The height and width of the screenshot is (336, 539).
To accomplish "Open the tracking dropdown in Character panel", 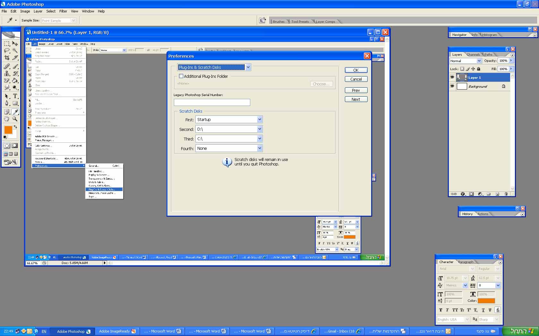I will pos(498,285).
